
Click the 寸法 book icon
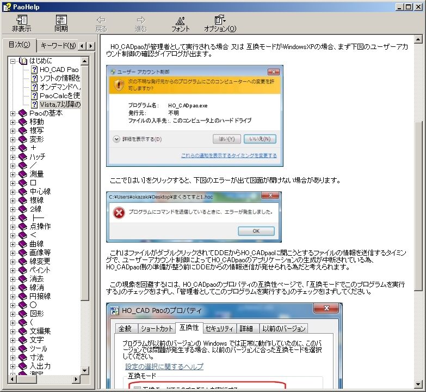[x=22, y=358]
